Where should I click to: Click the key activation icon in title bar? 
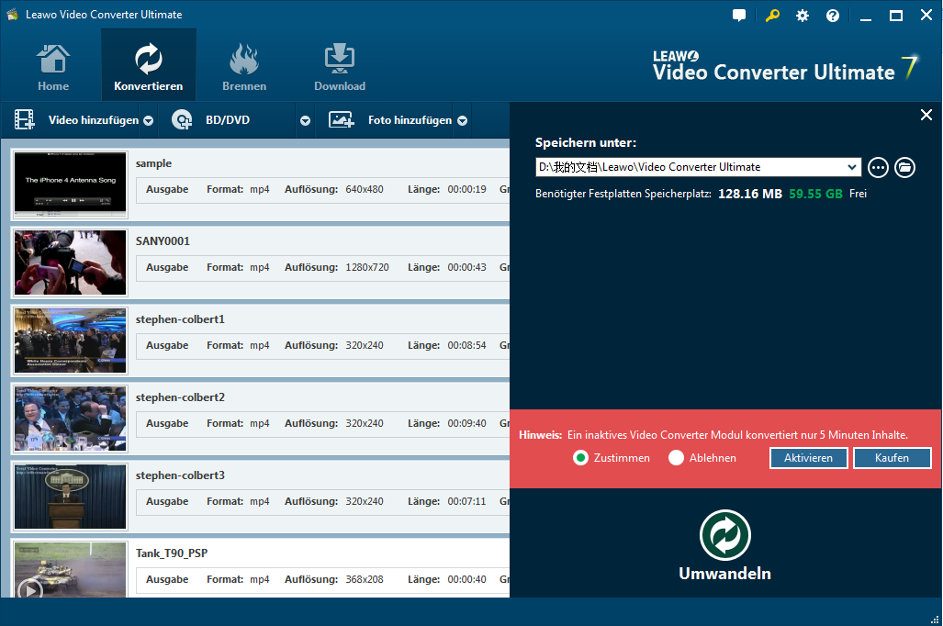click(771, 16)
